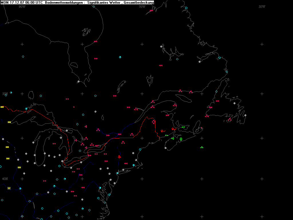Viewport: 293px width, 220px height.
Task: Click the 'MON 17.12.07 06:00 UTC' timestamp
Action: click(22, 2)
